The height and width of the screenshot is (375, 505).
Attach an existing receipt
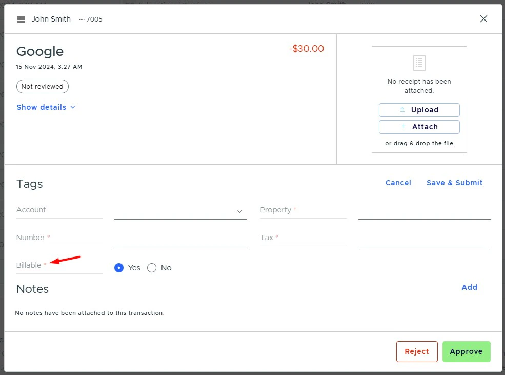tap(419, 127)
